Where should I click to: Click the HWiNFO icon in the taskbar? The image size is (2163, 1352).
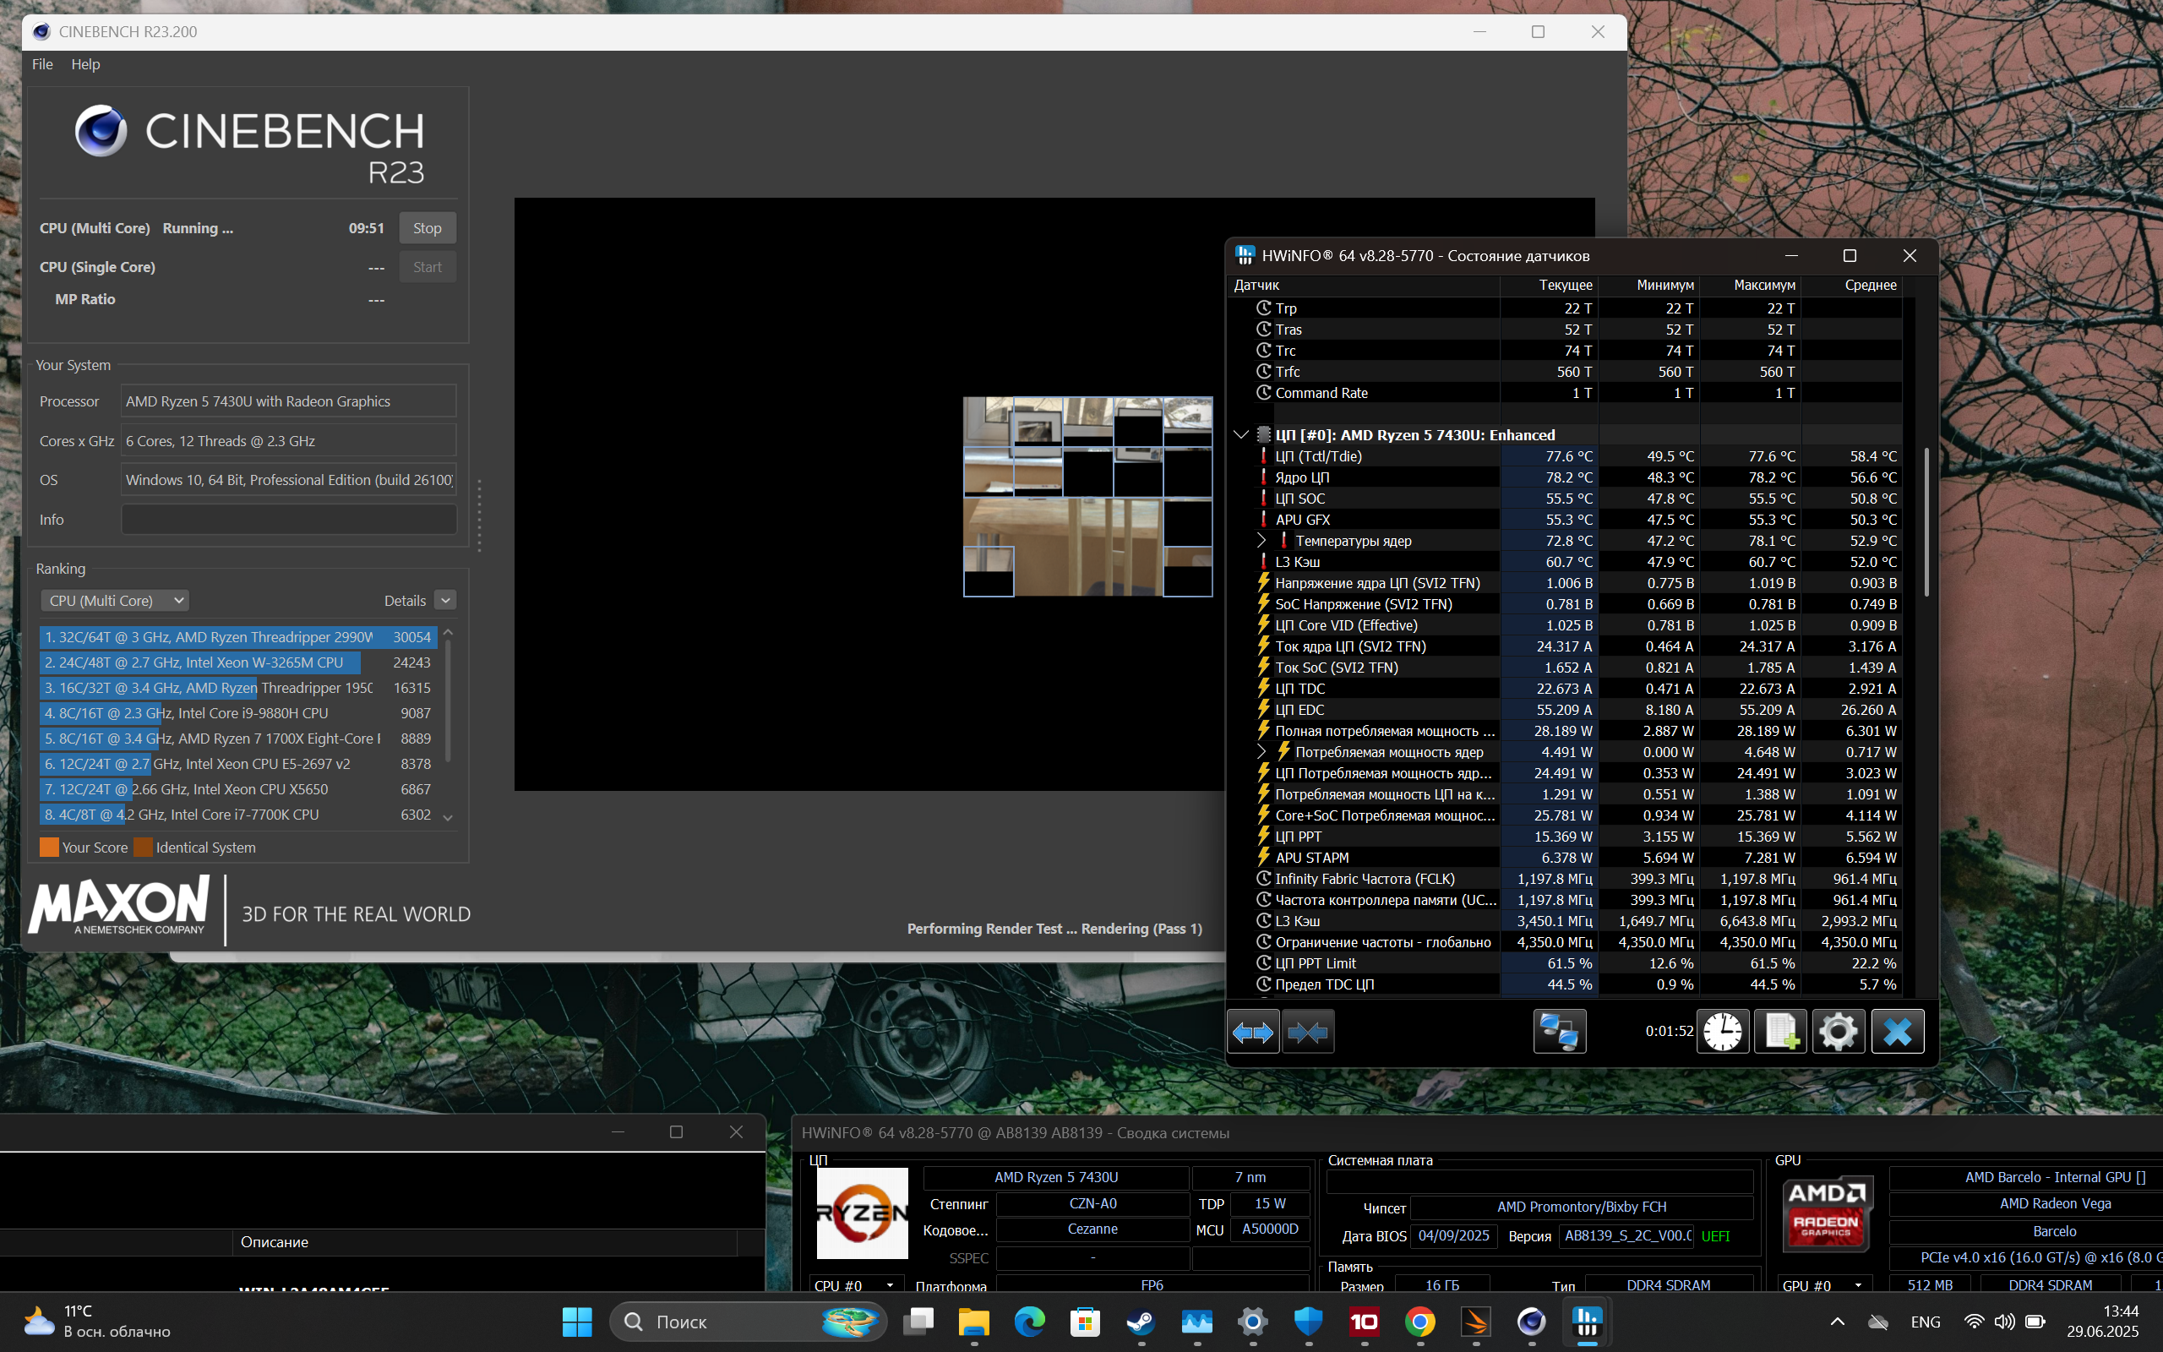pyautogui.click(x=1587, y=1322)
